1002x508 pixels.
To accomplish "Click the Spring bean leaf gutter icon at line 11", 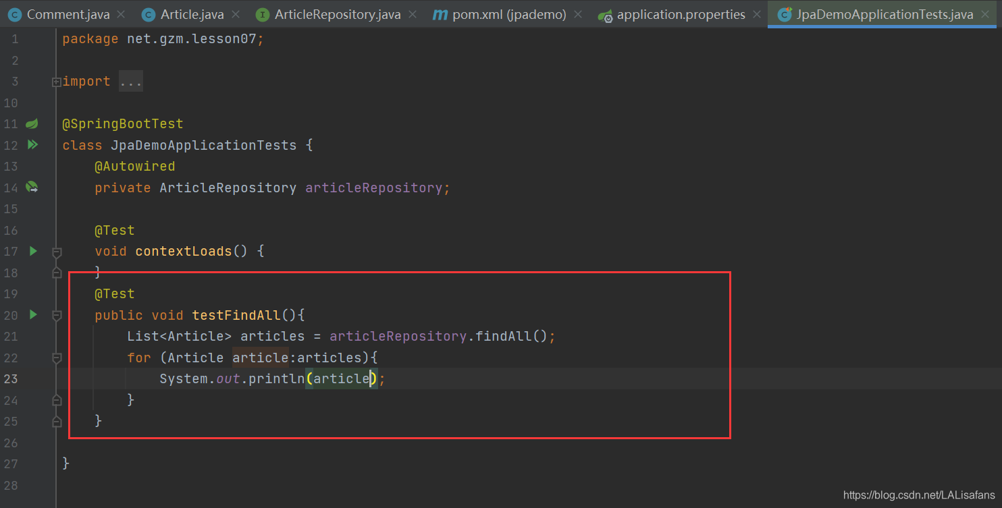I will pyautogui.click(x=32, y=123).
